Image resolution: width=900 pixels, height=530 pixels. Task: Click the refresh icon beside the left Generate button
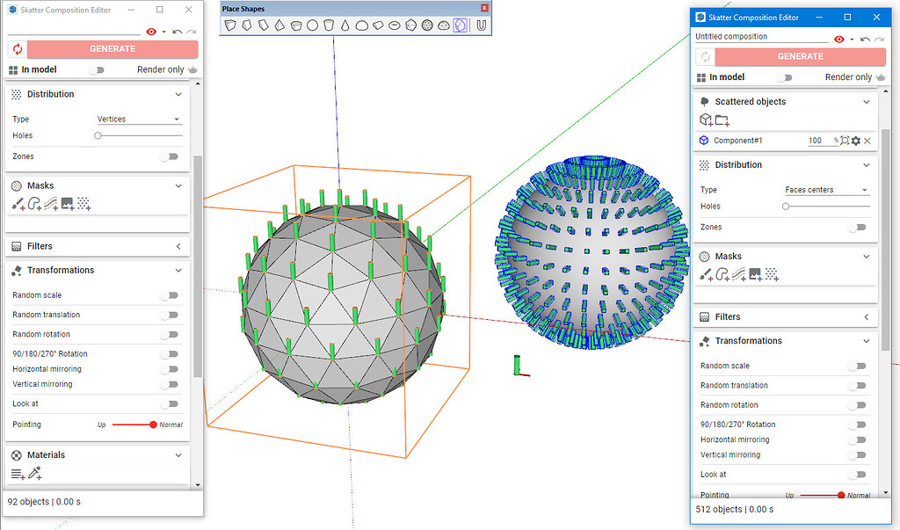pos(18,48)
